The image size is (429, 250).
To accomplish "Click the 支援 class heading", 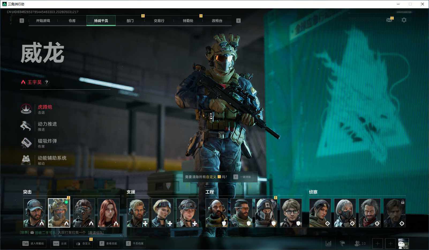I will pyautogui.click(x=131, y=192).
